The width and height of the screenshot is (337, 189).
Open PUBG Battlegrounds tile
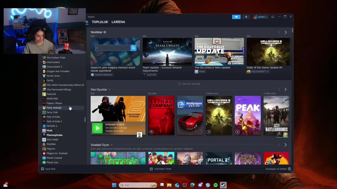pyautogui.click(x=276, y=115)
